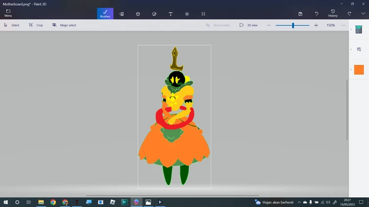Image resolution: width=369 pixels, height=207 pixels.
Task: Open the three-dots more options
Action: (x=343, y=25)
